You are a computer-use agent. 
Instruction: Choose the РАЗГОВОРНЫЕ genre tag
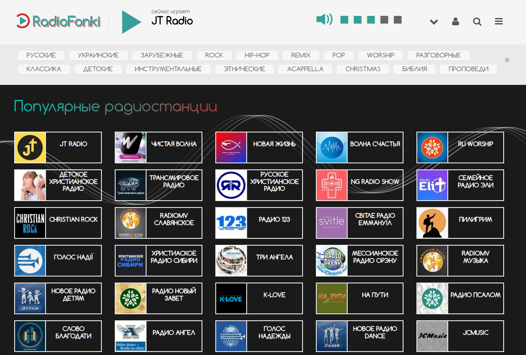[438, 55]
